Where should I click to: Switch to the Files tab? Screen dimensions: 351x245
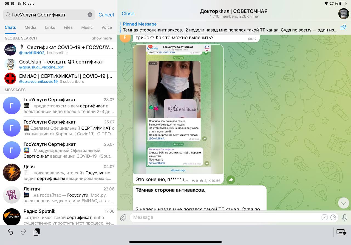(68, 27)
